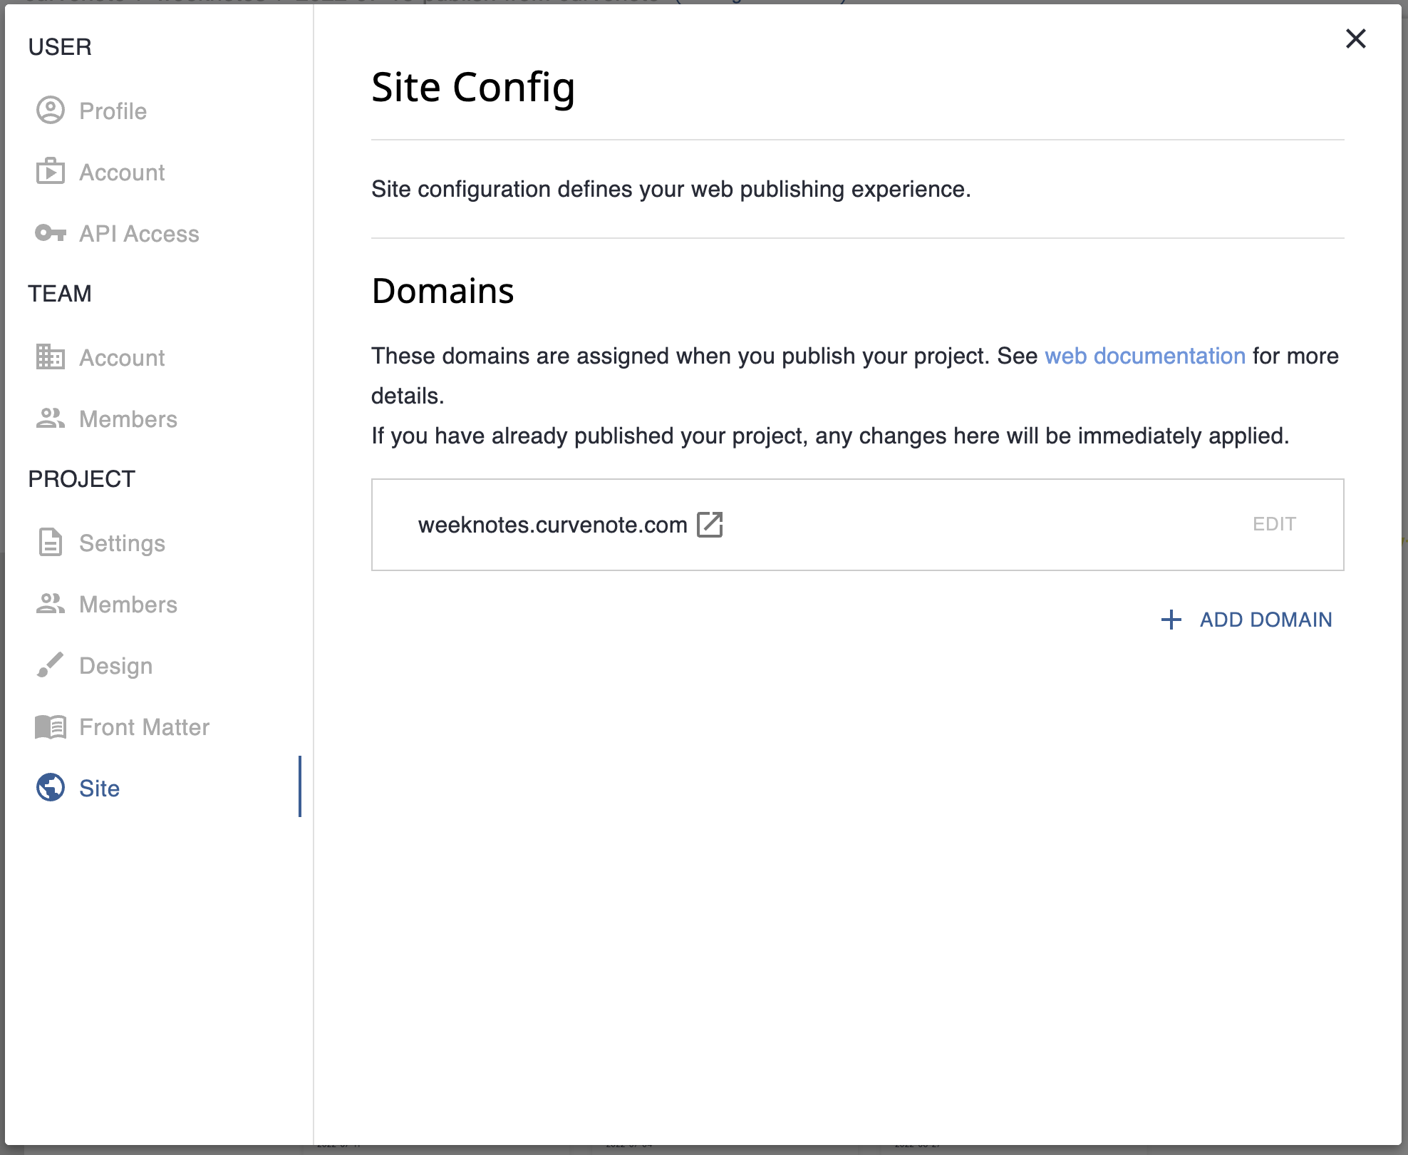Open the Front Matter settings page

point(144,727)
